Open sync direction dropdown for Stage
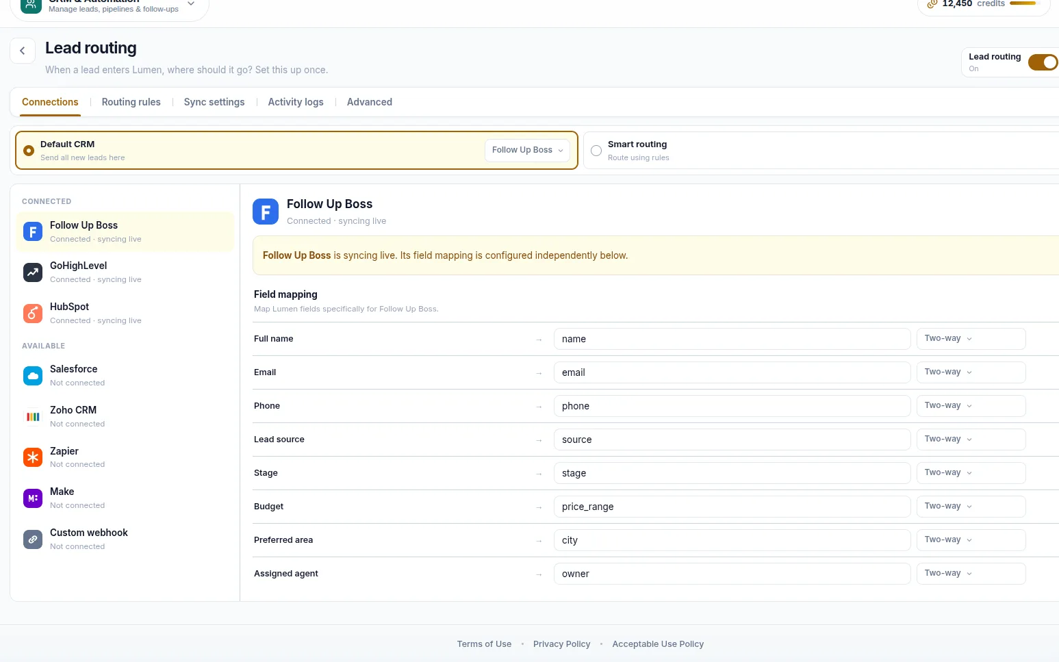The height and width of the screenshot is (662, 1059). pos(971,473)
